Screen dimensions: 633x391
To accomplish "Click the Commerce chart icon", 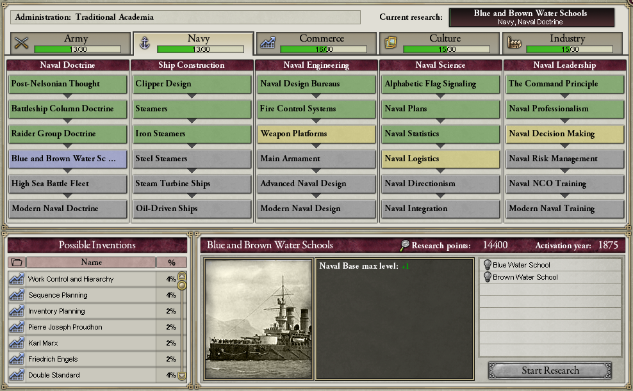I will point(268,43).
